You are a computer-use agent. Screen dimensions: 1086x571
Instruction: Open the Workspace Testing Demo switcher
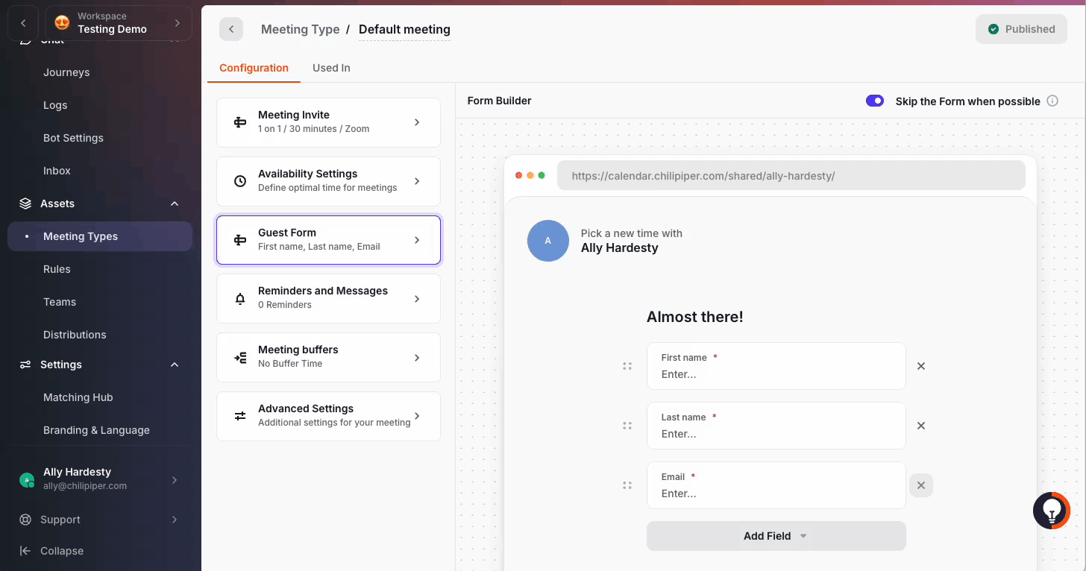119,23
